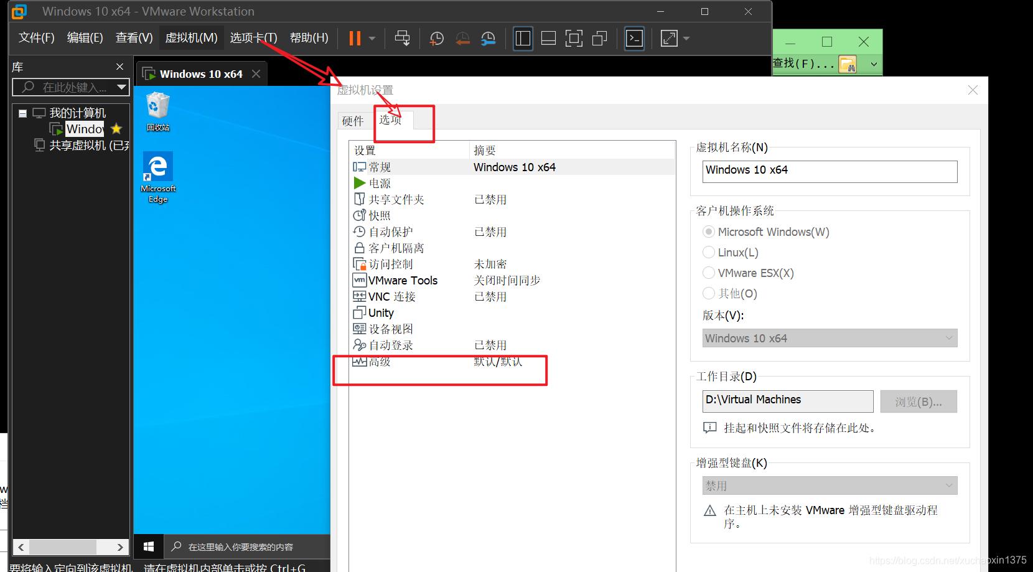Select the Unity settings row

tap(512, 312)
